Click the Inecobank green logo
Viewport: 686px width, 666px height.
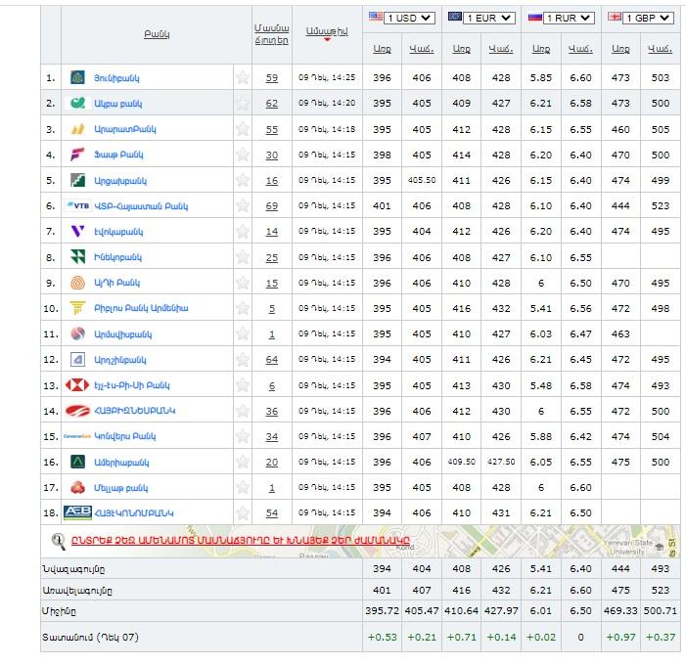pyautogui.click(x=78, y=256)
